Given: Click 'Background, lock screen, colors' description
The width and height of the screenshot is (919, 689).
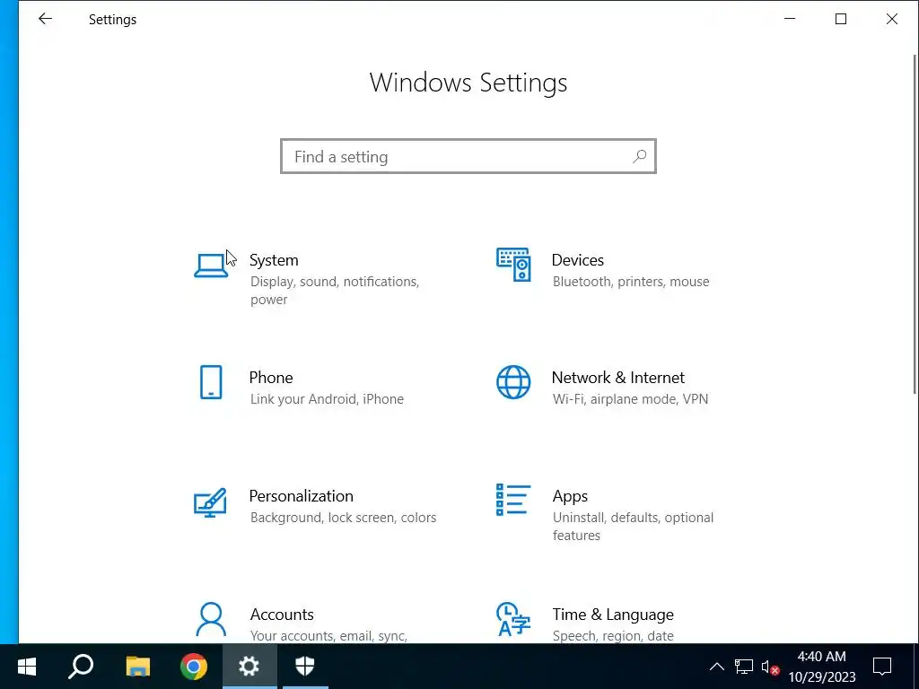Looking at the screenshot, I should click(x=344, y=518).
